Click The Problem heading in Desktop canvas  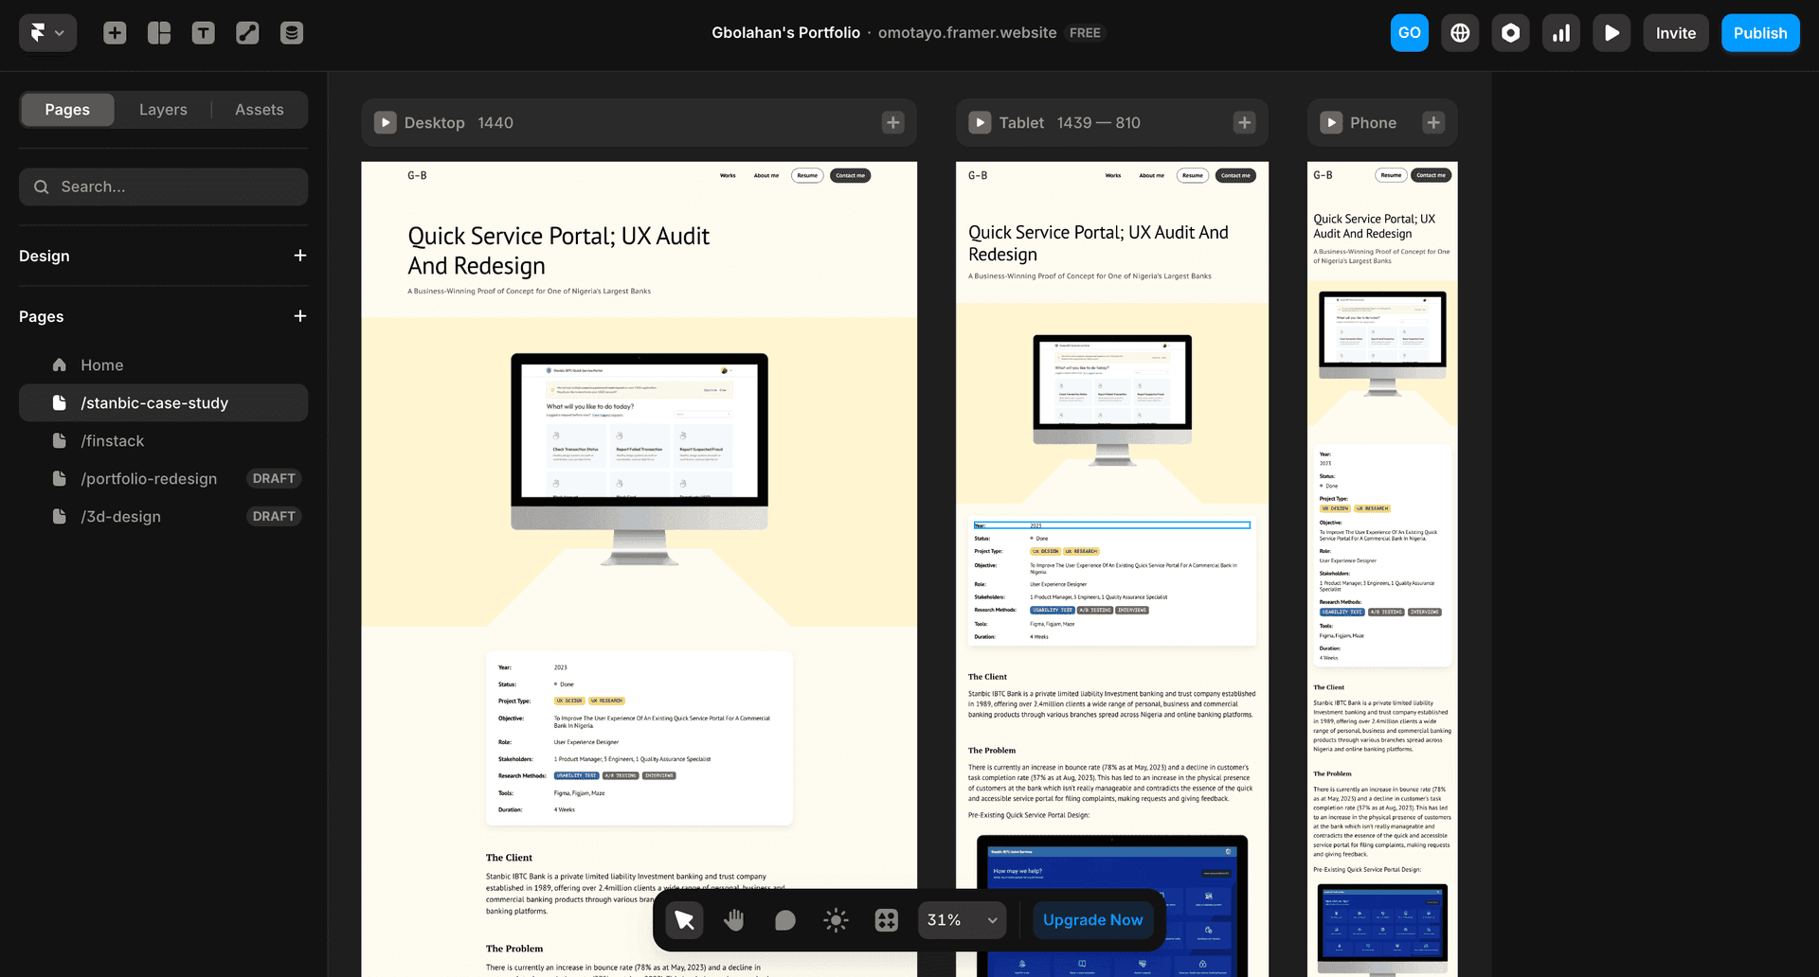[x=514, y=949]
